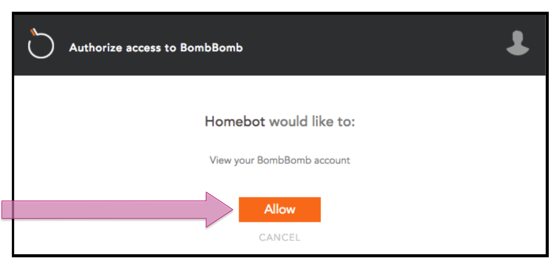Click "would like to:" in the heading
This screenshot has width=554, height=263.
coord(312,121)
